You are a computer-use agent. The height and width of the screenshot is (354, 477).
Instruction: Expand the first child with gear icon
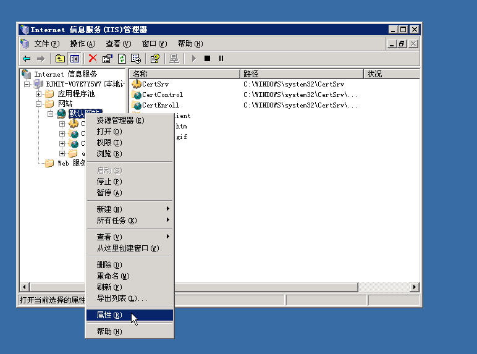62,124
